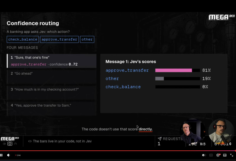
Task: Click the underlined word "directly."
Action: coord(145,129)
